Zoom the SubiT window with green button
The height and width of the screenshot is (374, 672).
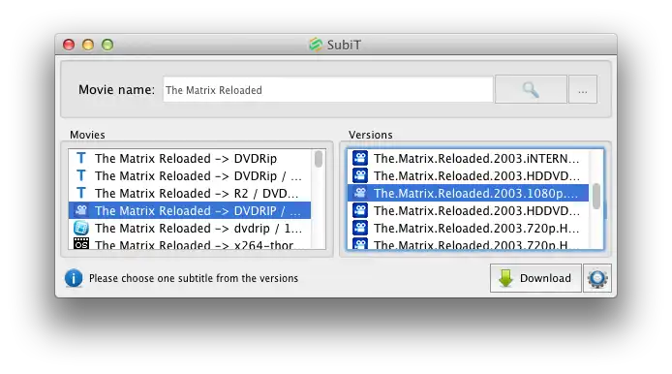point(107,45)
